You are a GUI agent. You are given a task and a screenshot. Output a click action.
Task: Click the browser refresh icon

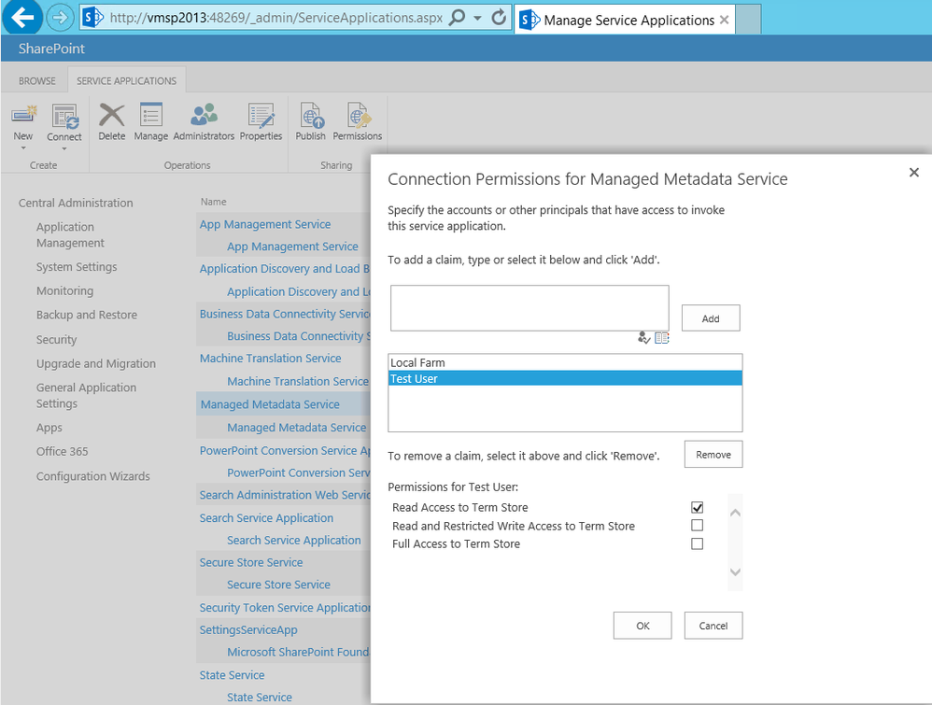[499, 17]
